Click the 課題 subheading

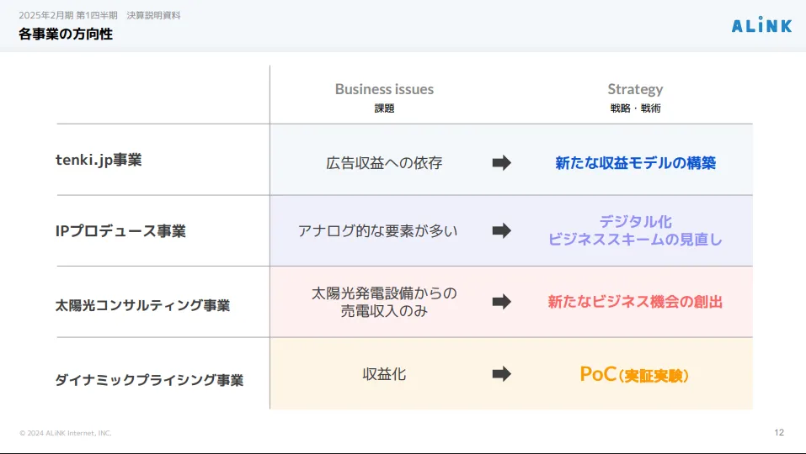point(385,108)
